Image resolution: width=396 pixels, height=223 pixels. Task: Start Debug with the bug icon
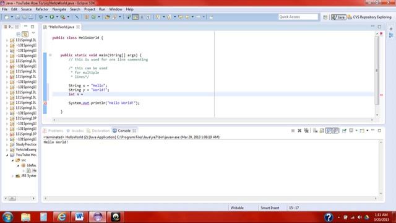[41, 17]
